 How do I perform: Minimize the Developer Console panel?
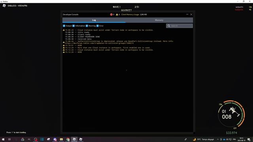187,14
